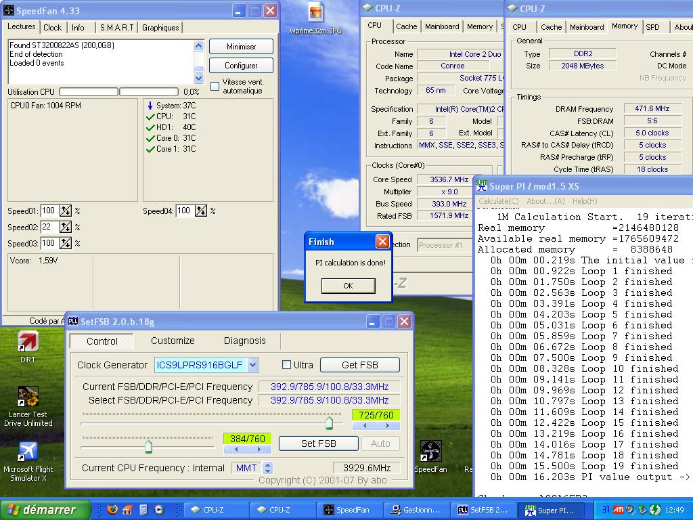Open SPD tab in second CPU-Z window
693x520 pixels.
click(x=652, y=27)
